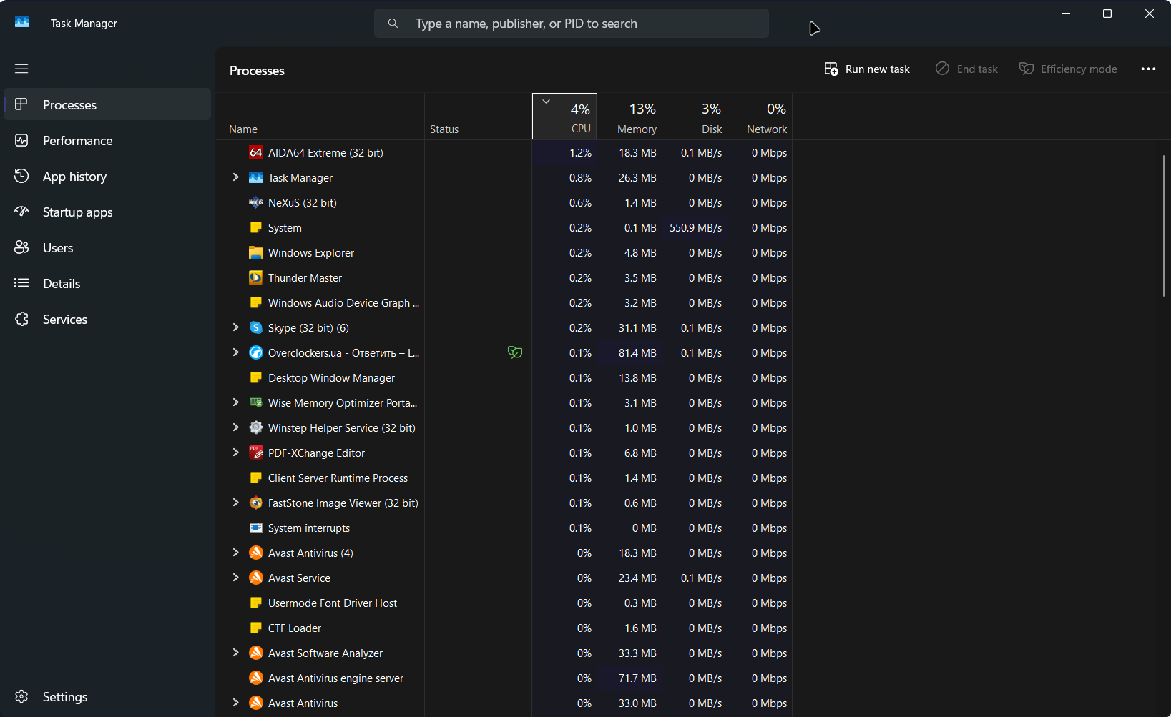Expand the Task Manager process group
1171x717 pixels.
click(235, 177)
